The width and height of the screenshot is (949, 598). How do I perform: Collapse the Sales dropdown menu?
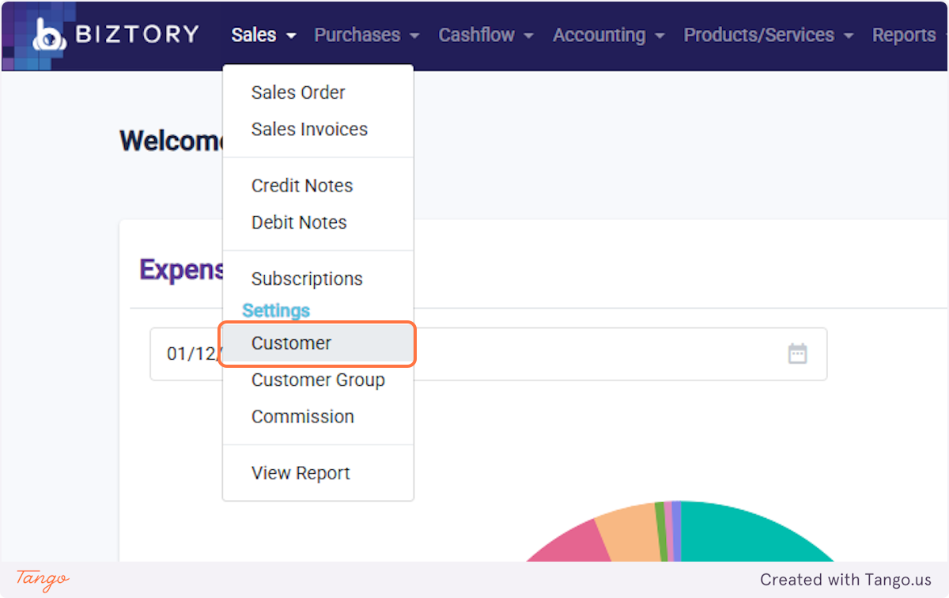(x=264, y=35)
